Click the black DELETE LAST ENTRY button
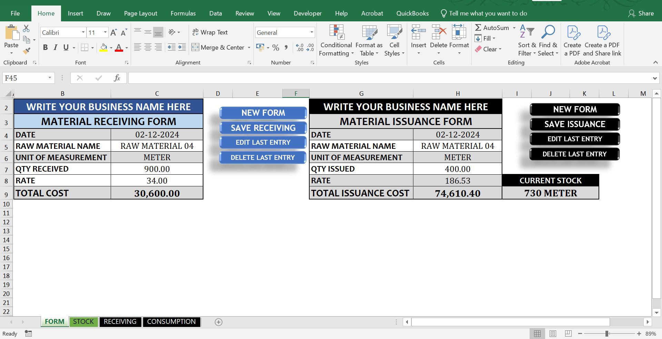Screen dimensions: 662x339 click(574, 154)
